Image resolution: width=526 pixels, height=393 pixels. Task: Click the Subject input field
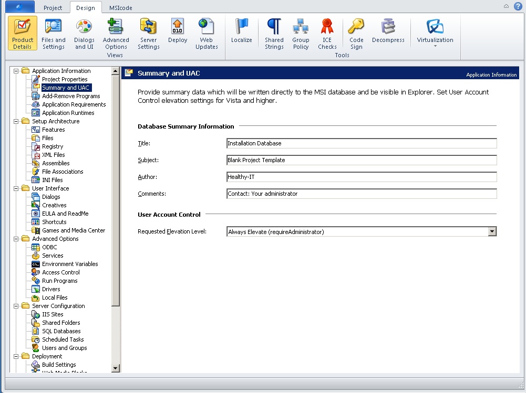[362, 160]
